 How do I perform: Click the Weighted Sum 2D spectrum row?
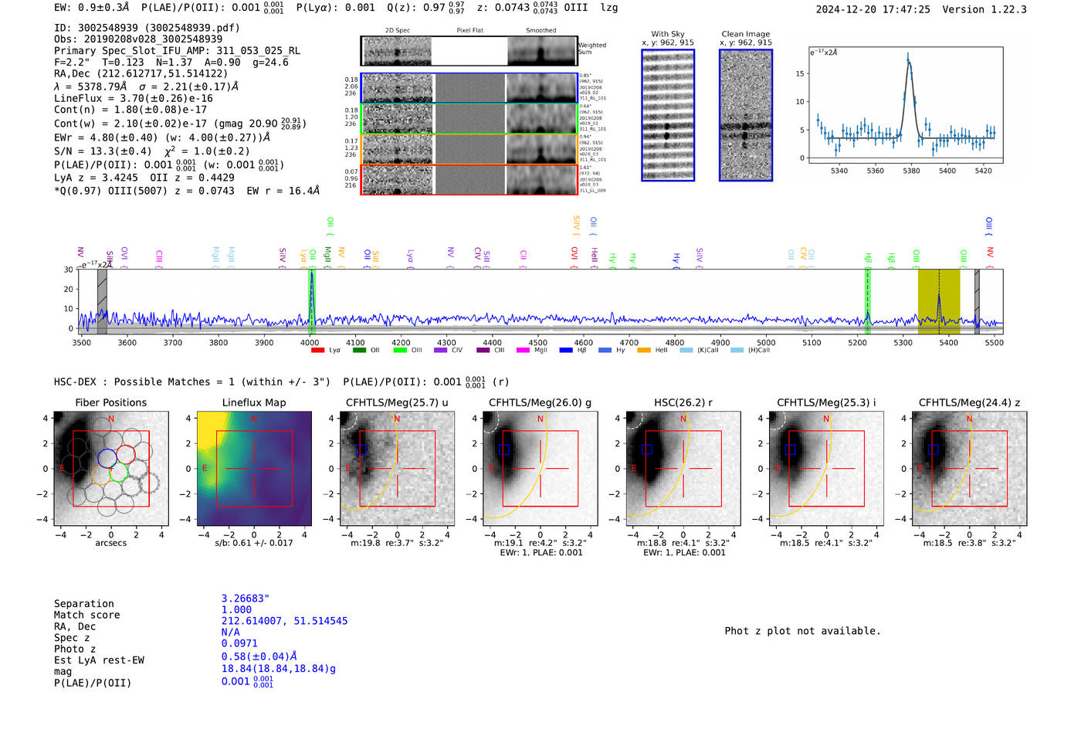469,51
